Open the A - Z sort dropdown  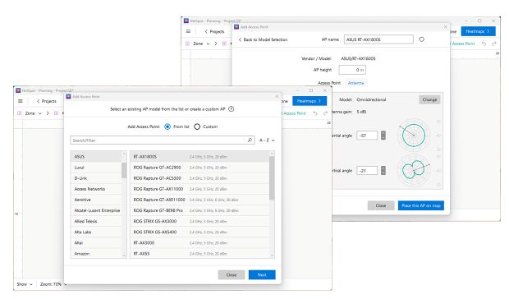pos(267,140)
